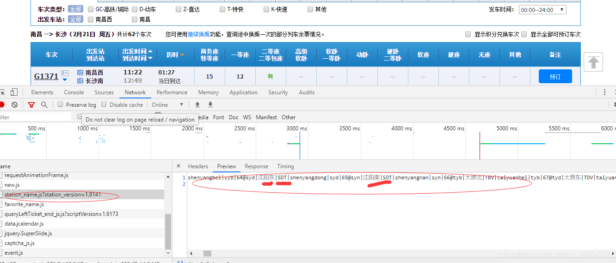
Task: Filter requests by Doc type
Action: click(x=234, y=117)
